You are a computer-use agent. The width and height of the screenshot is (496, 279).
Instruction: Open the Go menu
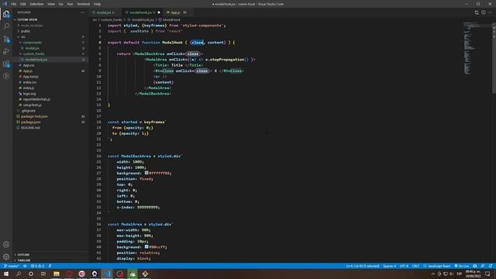(60, 4)
